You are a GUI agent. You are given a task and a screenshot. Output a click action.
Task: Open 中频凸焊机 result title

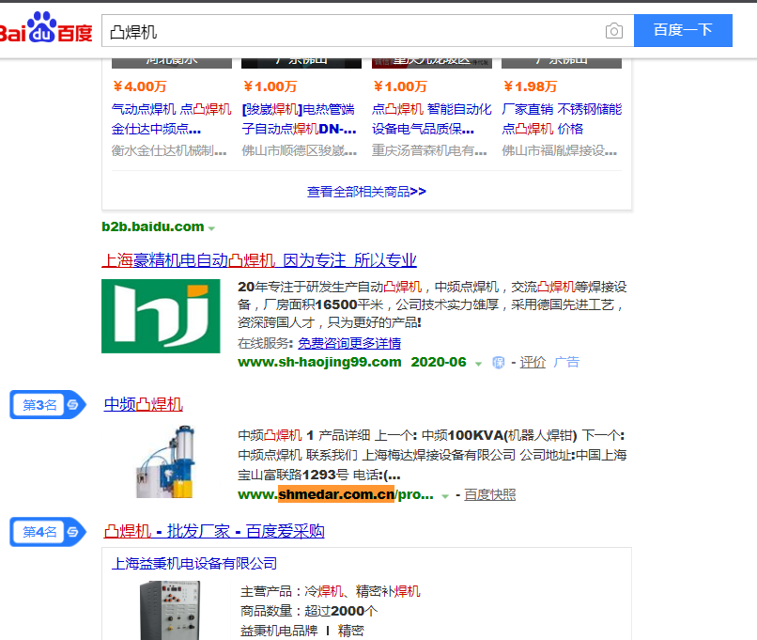coord(144,404)
